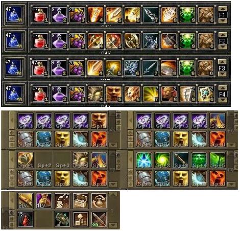Screen dimensions: 240x231
Task: Use the flute item marked 2Lv
Action: (26, 201)
